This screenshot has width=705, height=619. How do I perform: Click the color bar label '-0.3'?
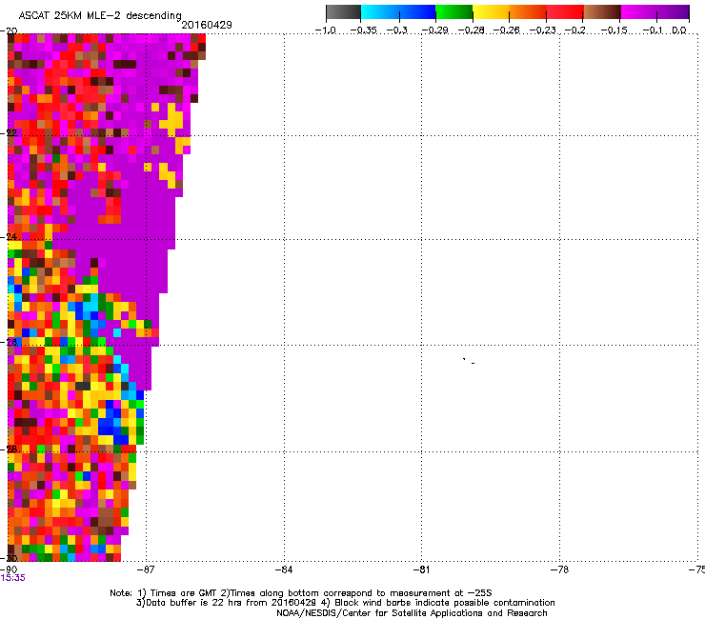click(x=397, y=30)
